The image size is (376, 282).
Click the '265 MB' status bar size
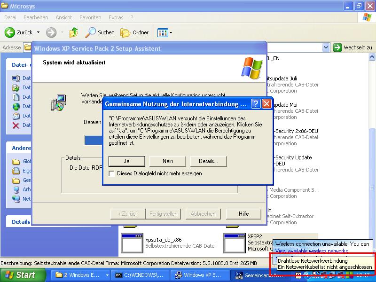click(x=249, y=263)
